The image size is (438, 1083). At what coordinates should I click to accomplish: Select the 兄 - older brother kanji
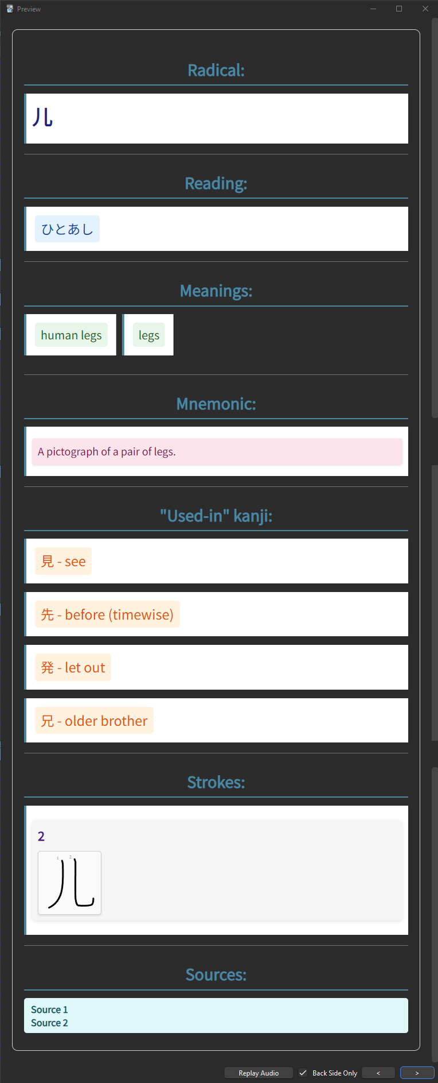tap(94, 721)
